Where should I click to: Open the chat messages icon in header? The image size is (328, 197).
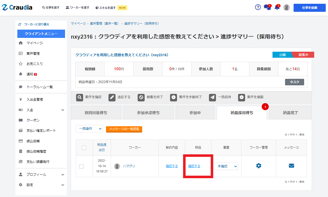point(267,8)
